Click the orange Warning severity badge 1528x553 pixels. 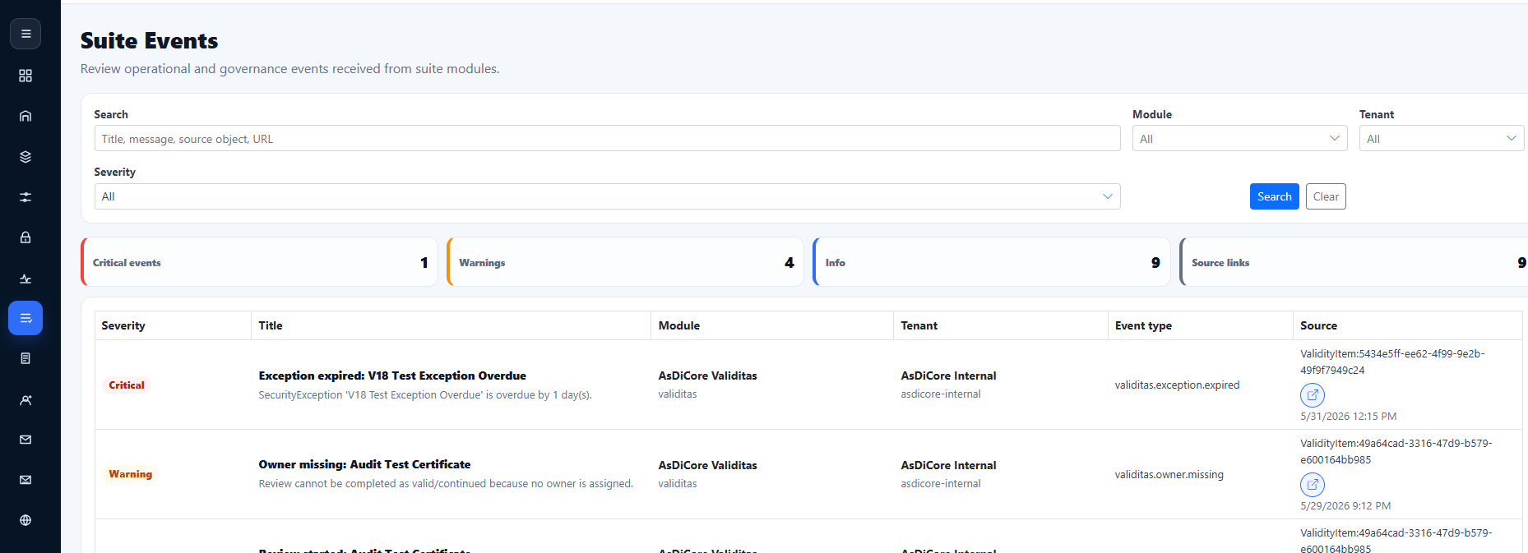click(x=130, y=474)
